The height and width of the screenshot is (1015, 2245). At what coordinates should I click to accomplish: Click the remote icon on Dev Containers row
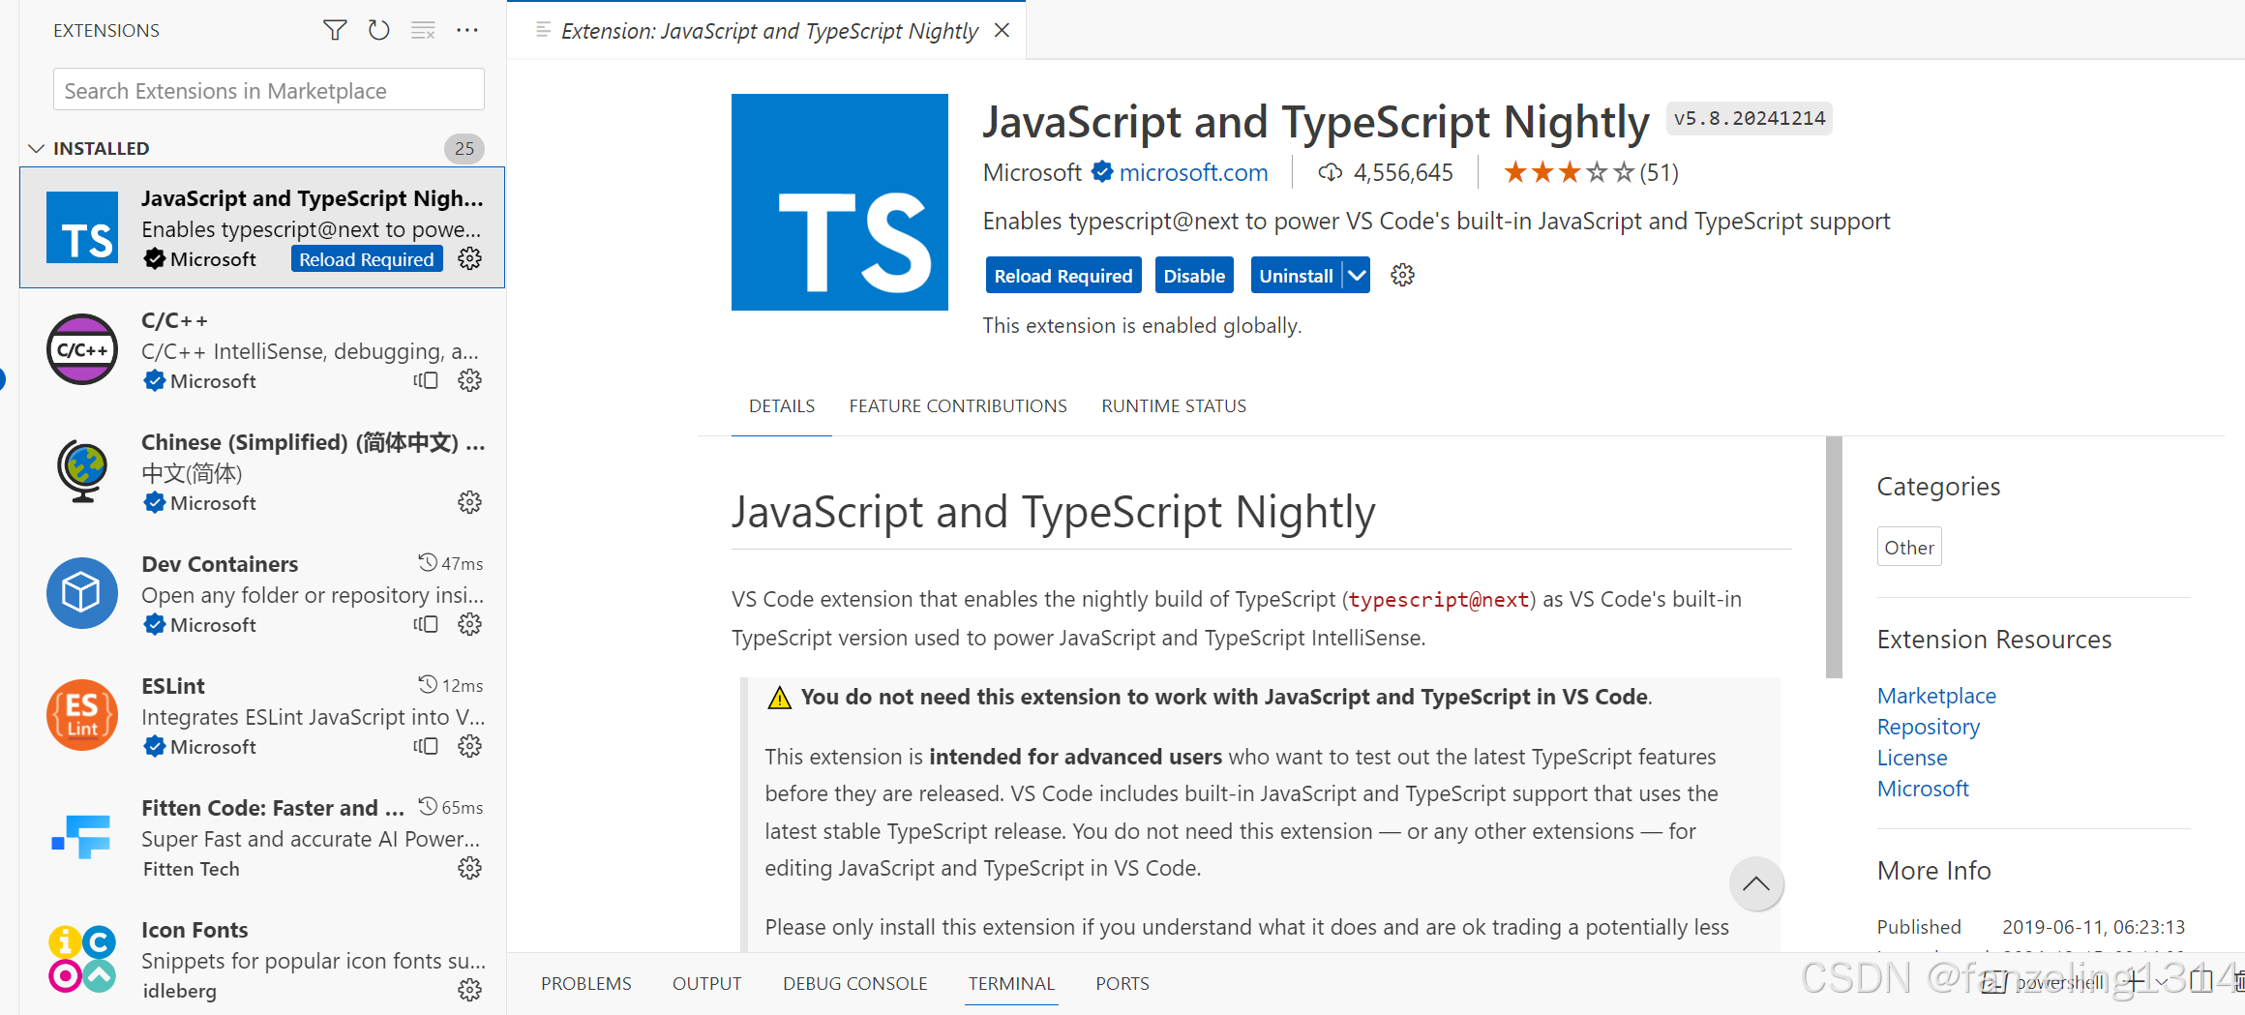(426, 625)
